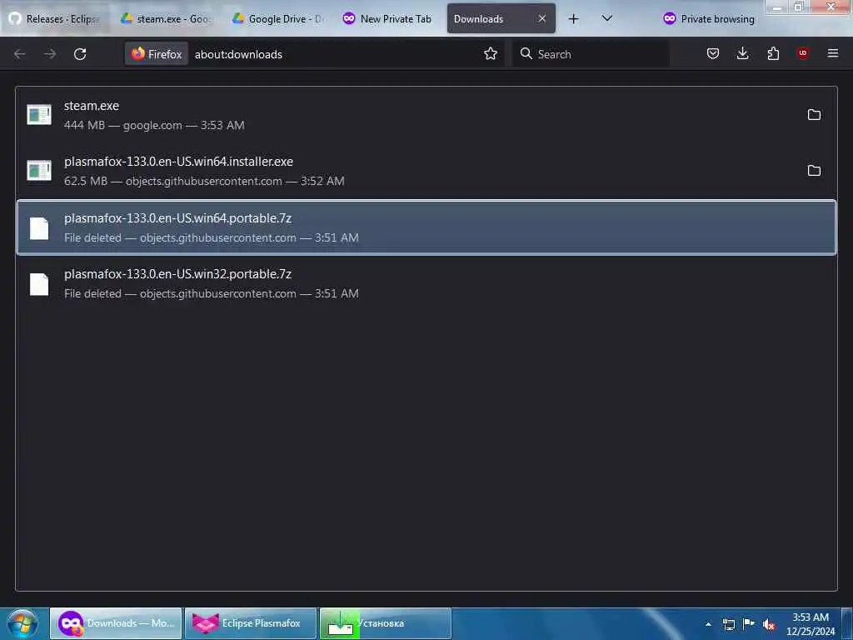
Task: Click the steam.exe file type icon
Action: click(x=39, y=115)
